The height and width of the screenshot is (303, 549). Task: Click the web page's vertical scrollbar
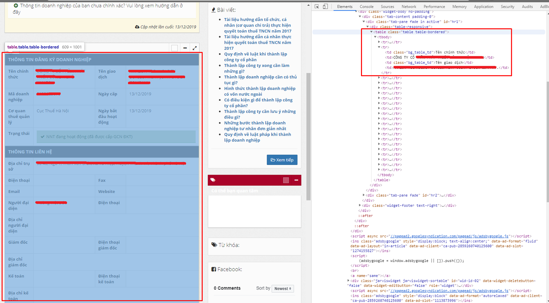coord(308,136)
